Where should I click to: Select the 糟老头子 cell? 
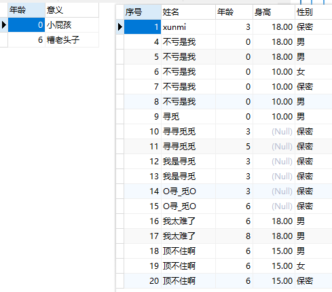72,40
